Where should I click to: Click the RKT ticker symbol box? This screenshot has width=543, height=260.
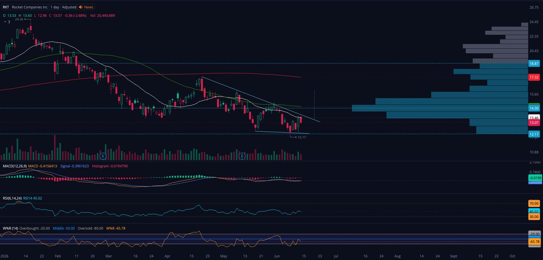coord(6,8)
